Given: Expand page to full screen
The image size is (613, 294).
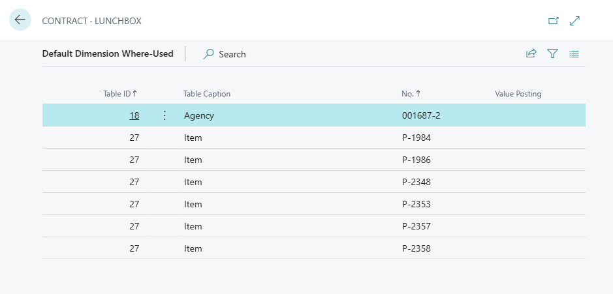Looking at the screenshot, I should (575, 21).
